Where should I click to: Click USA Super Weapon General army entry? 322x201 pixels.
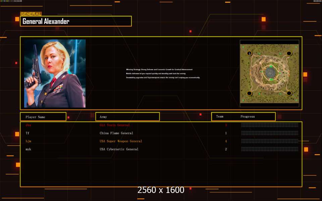(121, 141)
